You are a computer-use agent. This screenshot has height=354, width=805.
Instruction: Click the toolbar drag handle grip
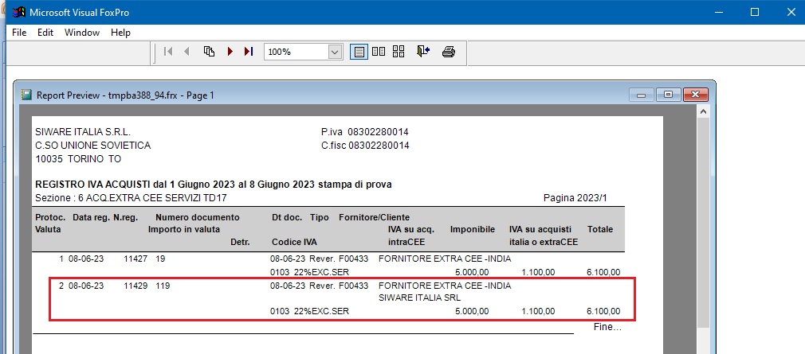pyautogui.click(x=155, y=53)
